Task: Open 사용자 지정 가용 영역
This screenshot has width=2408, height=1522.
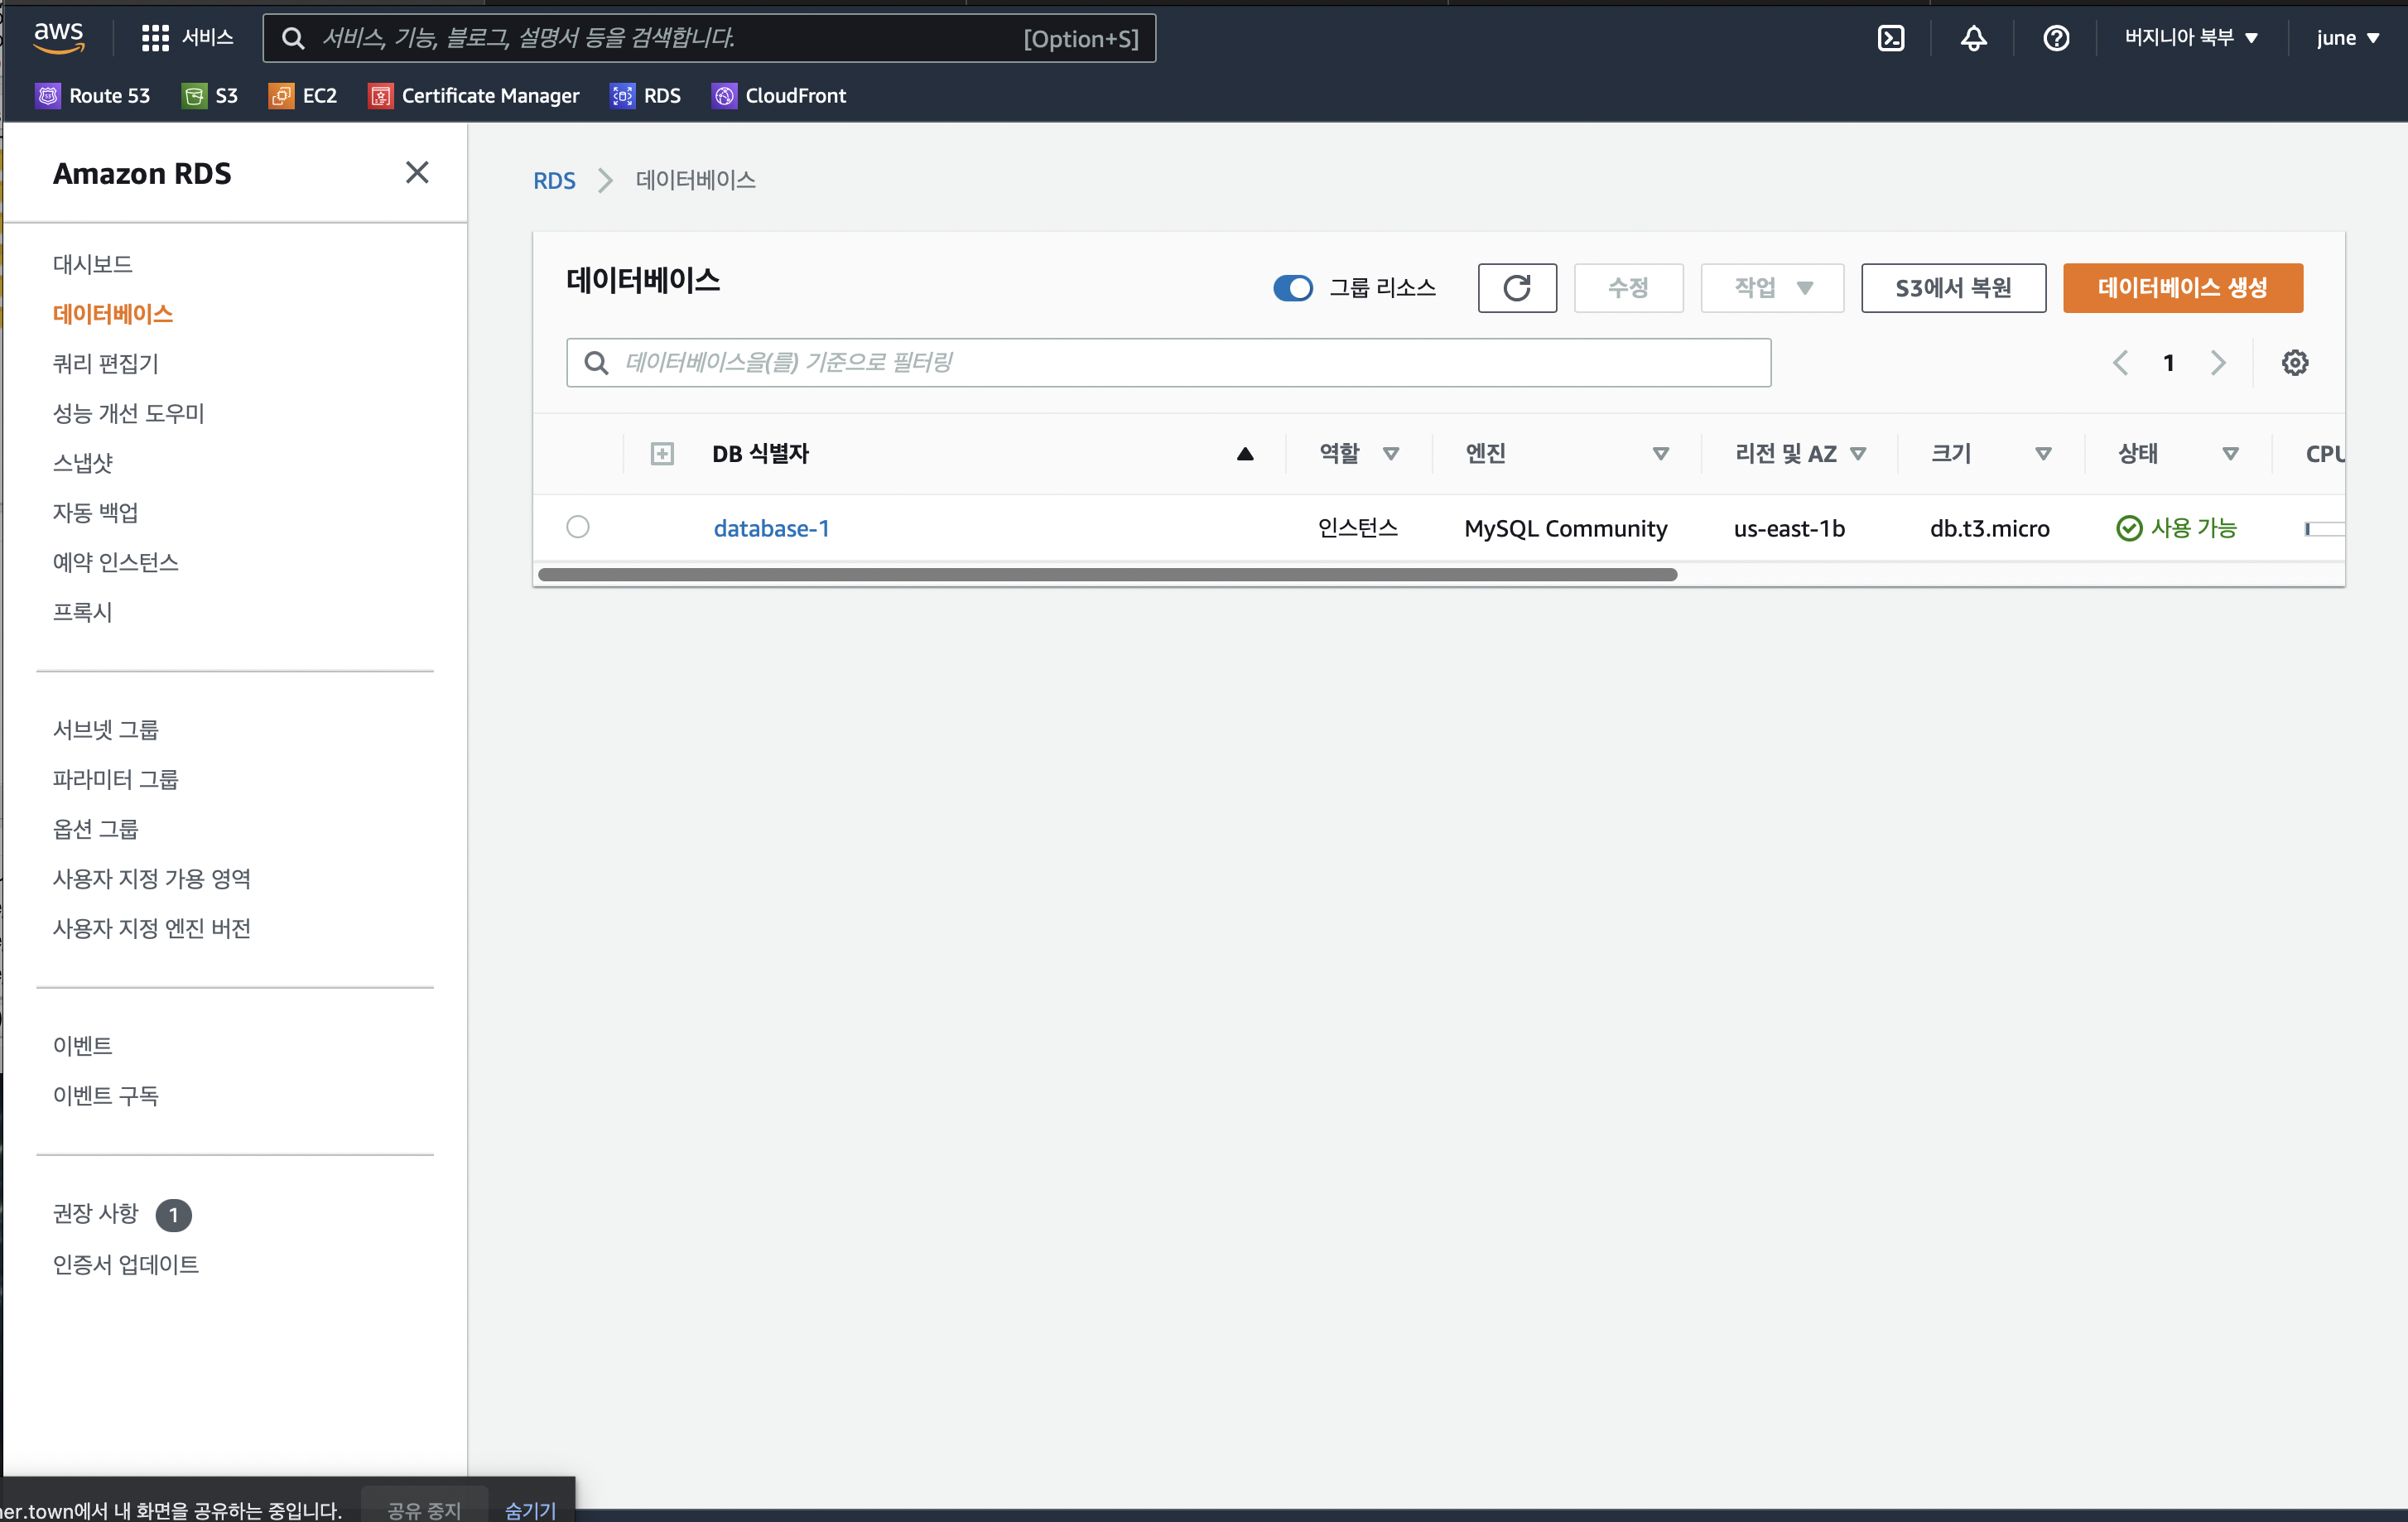Action: 151,879
